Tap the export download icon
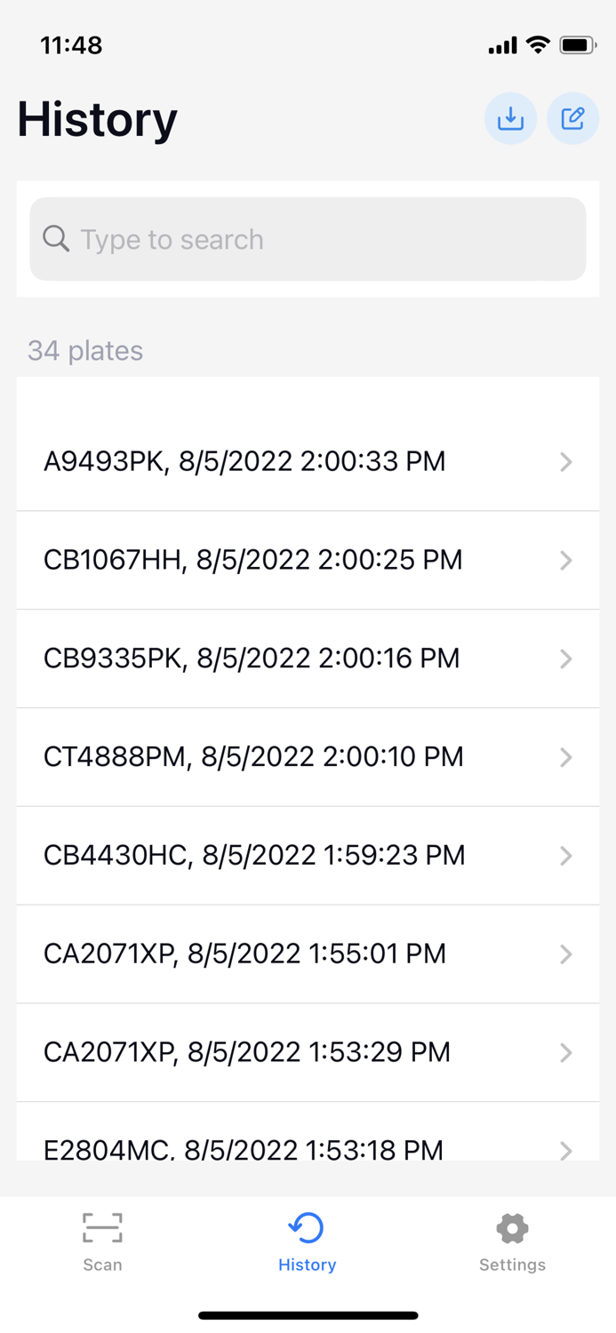Image resolution: width=616 pixels, height=1333 pixels. 510,117
